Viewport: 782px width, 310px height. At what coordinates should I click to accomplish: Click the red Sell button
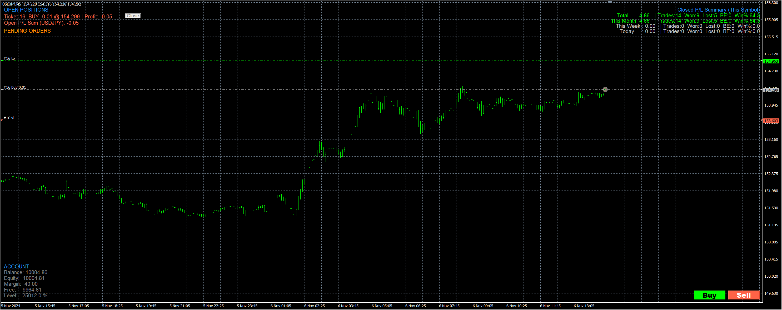click(x=744, y=295)
